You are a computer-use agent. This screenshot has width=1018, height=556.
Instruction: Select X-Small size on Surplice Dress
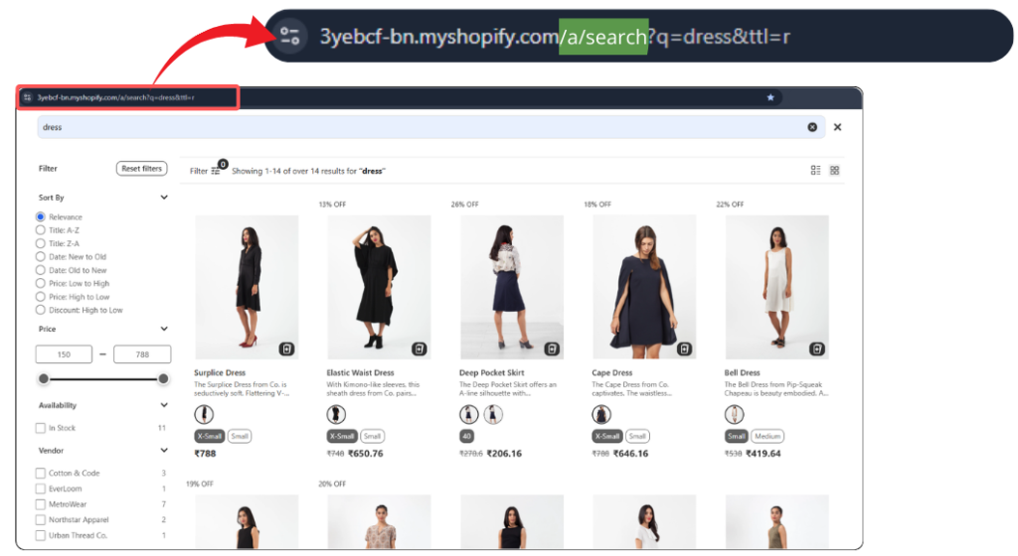[209, 436]
